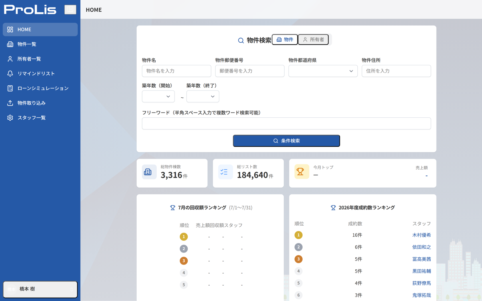Open staff link 黒田祐輔
Viewport: 482px width, 301px height.
421,271
